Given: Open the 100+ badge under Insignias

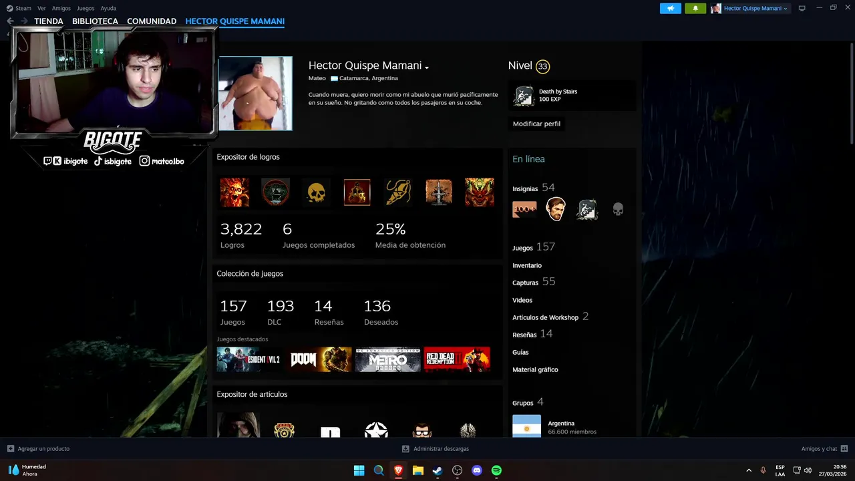Looking at the screenshot, I should coord(524,210).
